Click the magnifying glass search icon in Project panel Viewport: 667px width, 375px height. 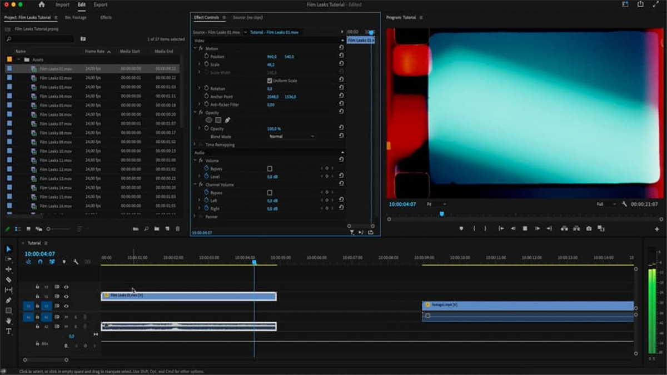(7, 39)
